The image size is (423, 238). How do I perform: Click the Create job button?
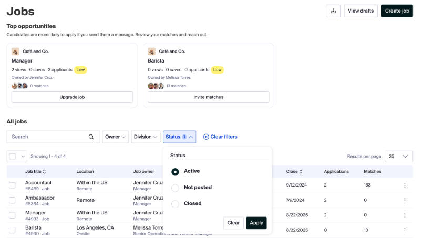pos(397,11)
